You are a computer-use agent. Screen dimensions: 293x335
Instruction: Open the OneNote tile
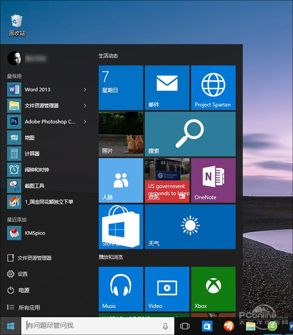click(213, 180)
